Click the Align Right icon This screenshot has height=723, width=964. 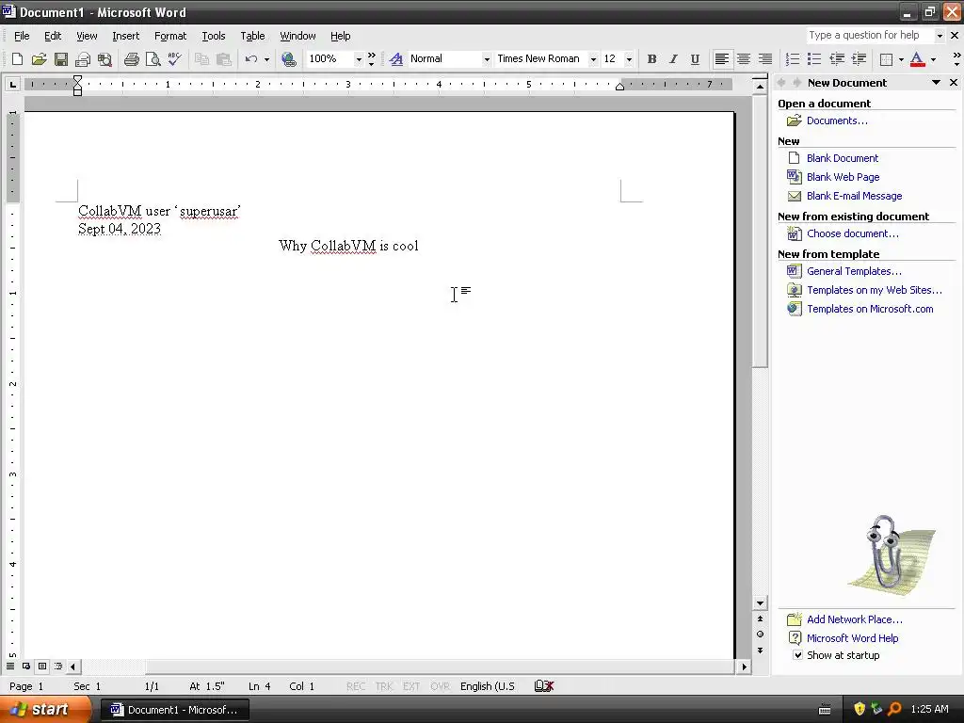click(765, 59)
